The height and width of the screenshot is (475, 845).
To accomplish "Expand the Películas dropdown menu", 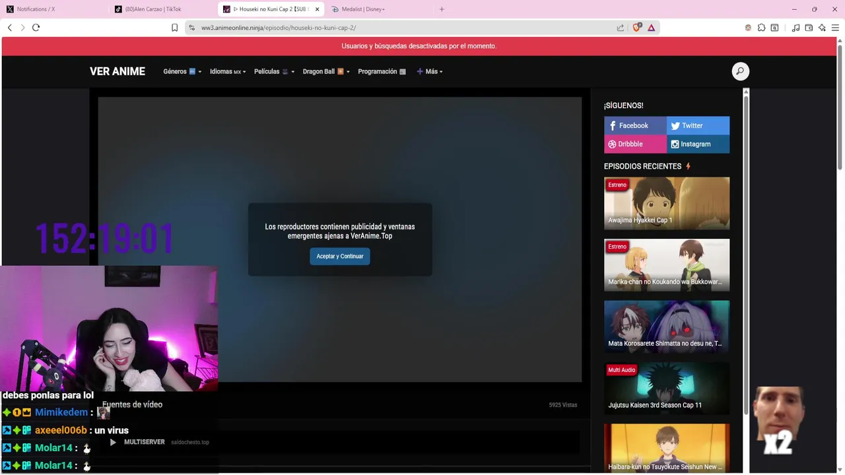I will (275, 71).
